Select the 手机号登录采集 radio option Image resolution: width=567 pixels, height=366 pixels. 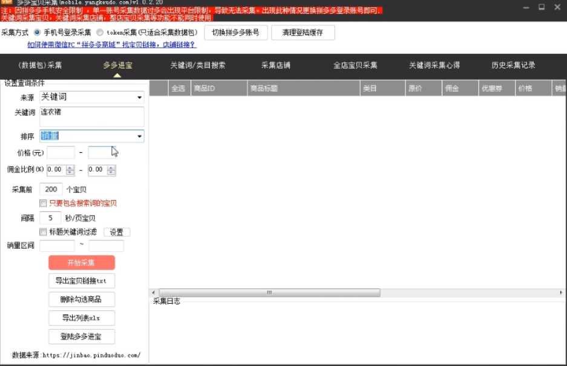click(x=37, y=33)
